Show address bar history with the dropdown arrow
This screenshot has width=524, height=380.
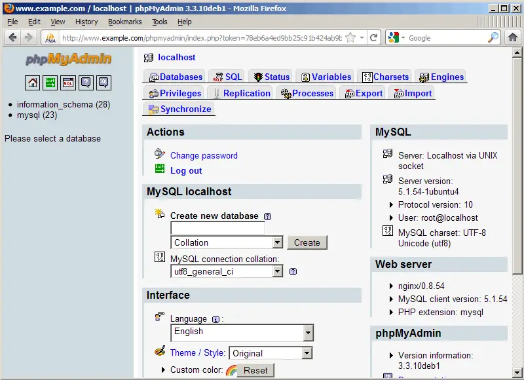click(362, 37)
